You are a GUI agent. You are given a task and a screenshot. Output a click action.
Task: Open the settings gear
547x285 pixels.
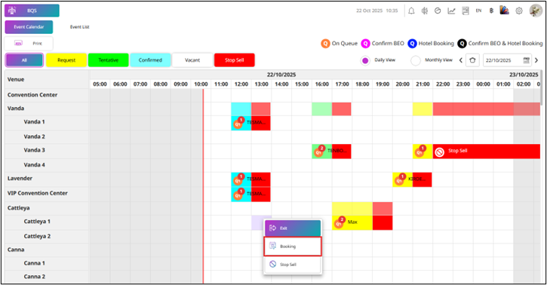[519, 11]
